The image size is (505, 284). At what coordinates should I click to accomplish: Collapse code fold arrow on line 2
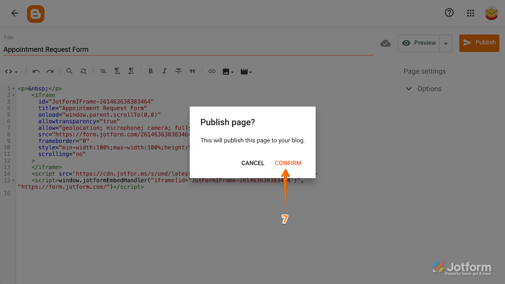[x=13, y=95]
